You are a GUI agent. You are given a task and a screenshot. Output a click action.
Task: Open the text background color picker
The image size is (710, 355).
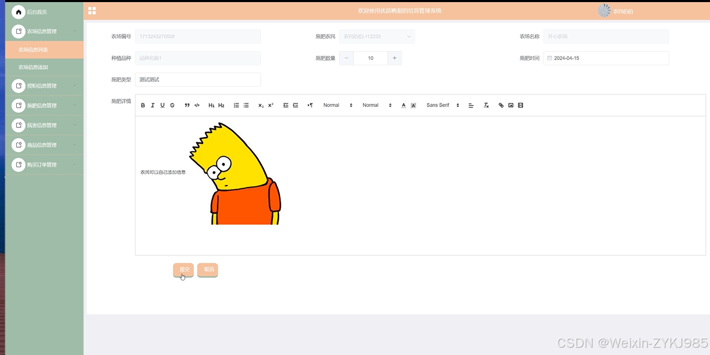tap(413, 105)
